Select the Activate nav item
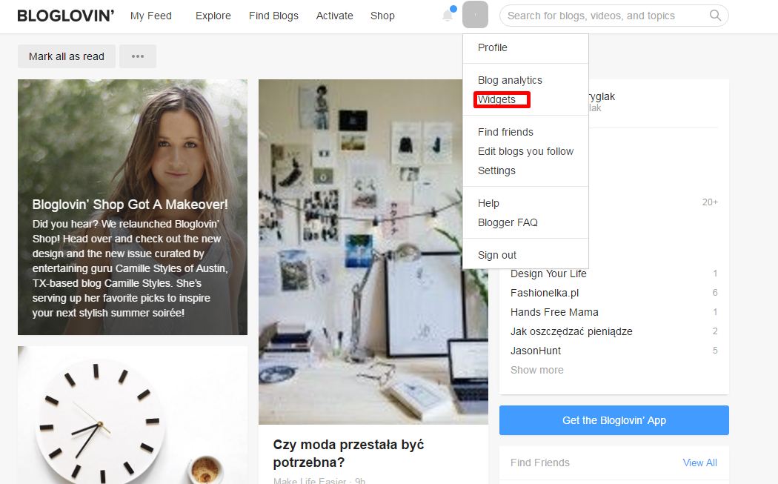 (334, 16)
